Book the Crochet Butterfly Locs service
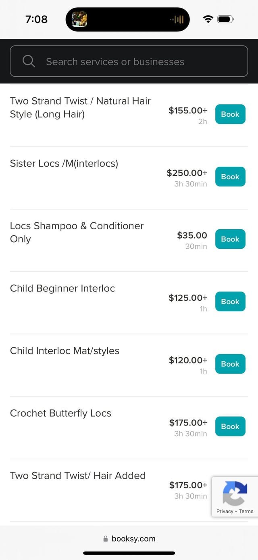The height and width of the screenshot is (560, 258). pos(230,426)
